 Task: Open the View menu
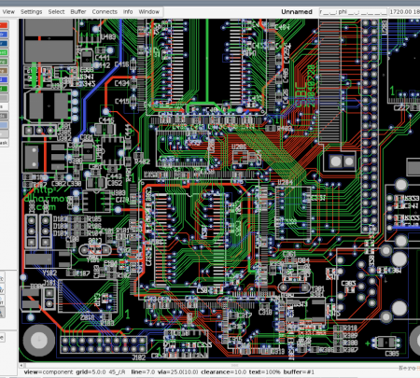coord(8,12)
